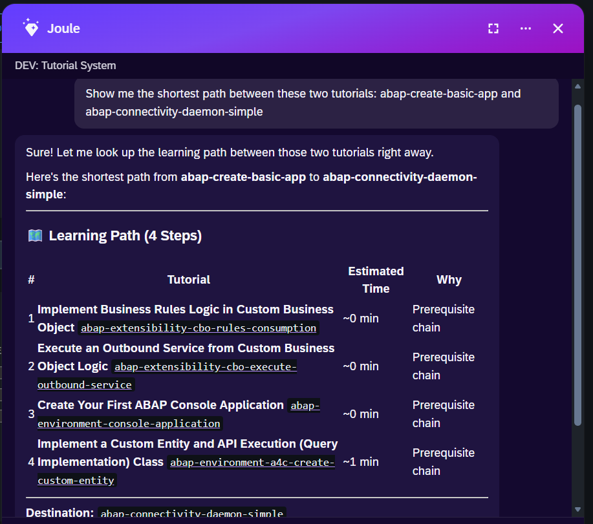The image size is (593, 524).
Task: Click 'Sure! Let me look up' reply sentence
Action: point(230,152)
